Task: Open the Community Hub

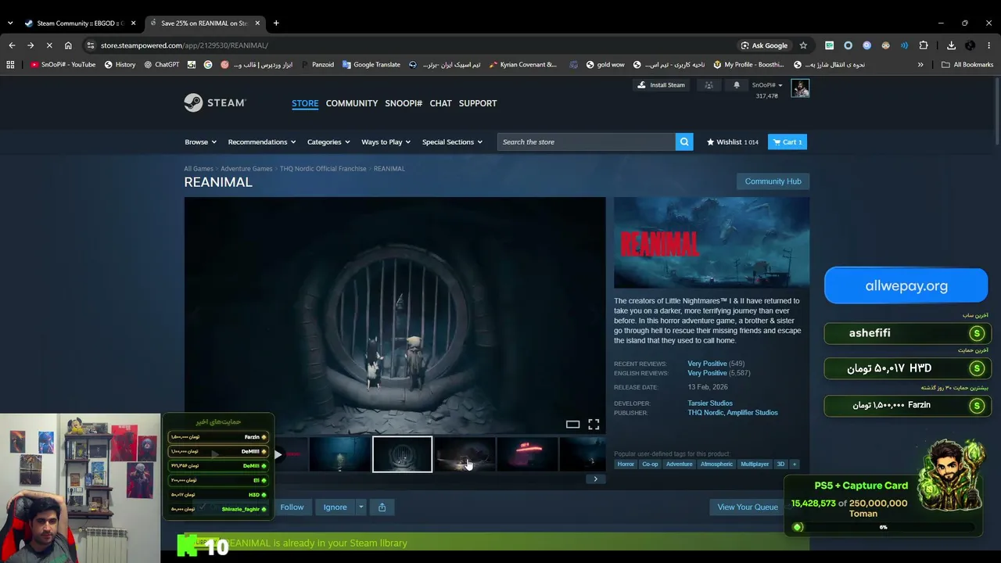Action: (x=773, y=181)
